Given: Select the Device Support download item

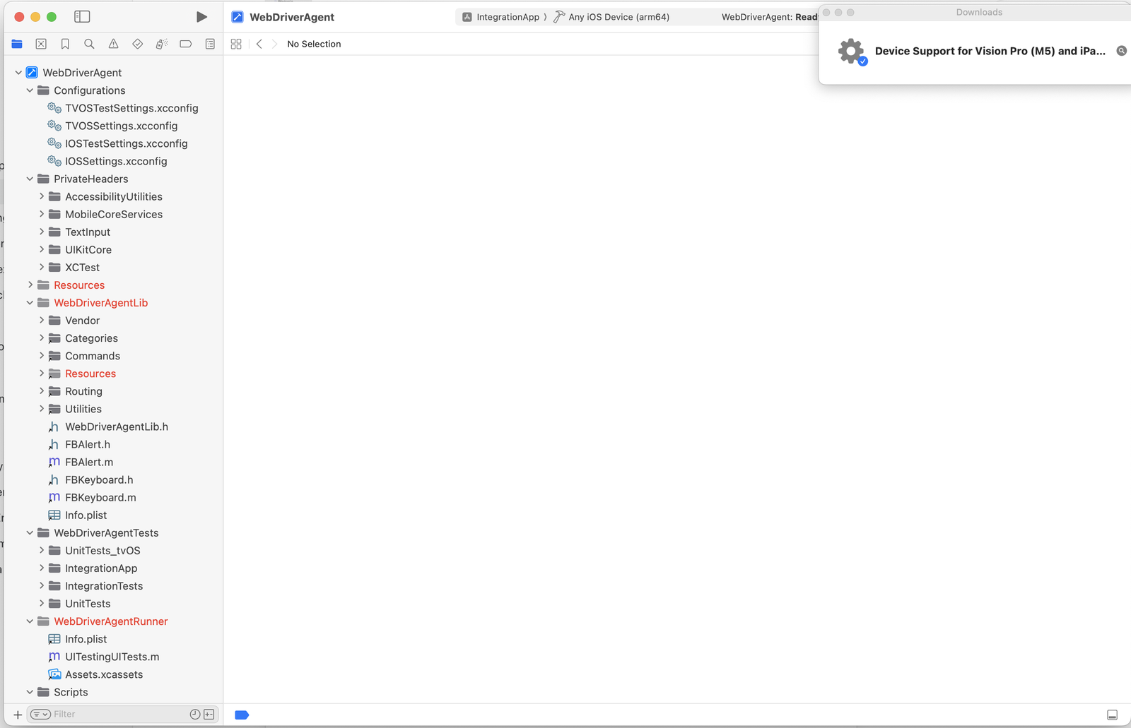Looking at the screenshot, I should 975,51.
